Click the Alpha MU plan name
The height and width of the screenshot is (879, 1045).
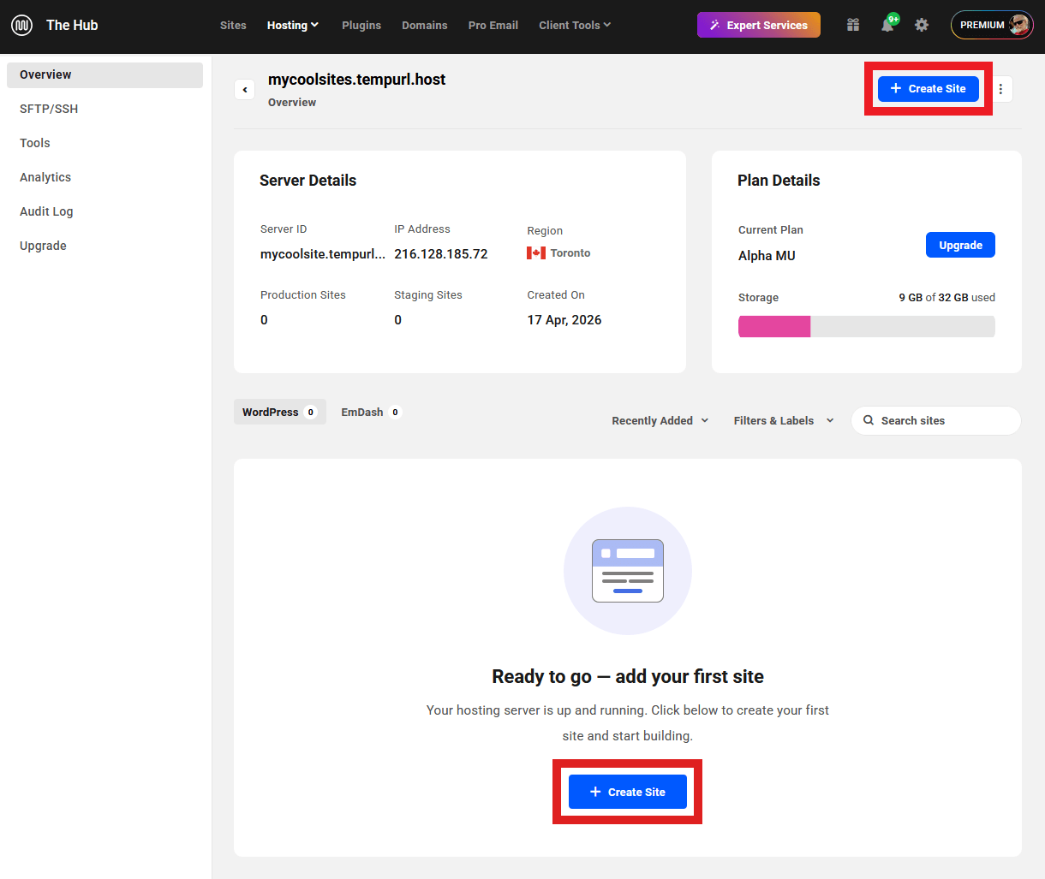[x=767, y=255]
